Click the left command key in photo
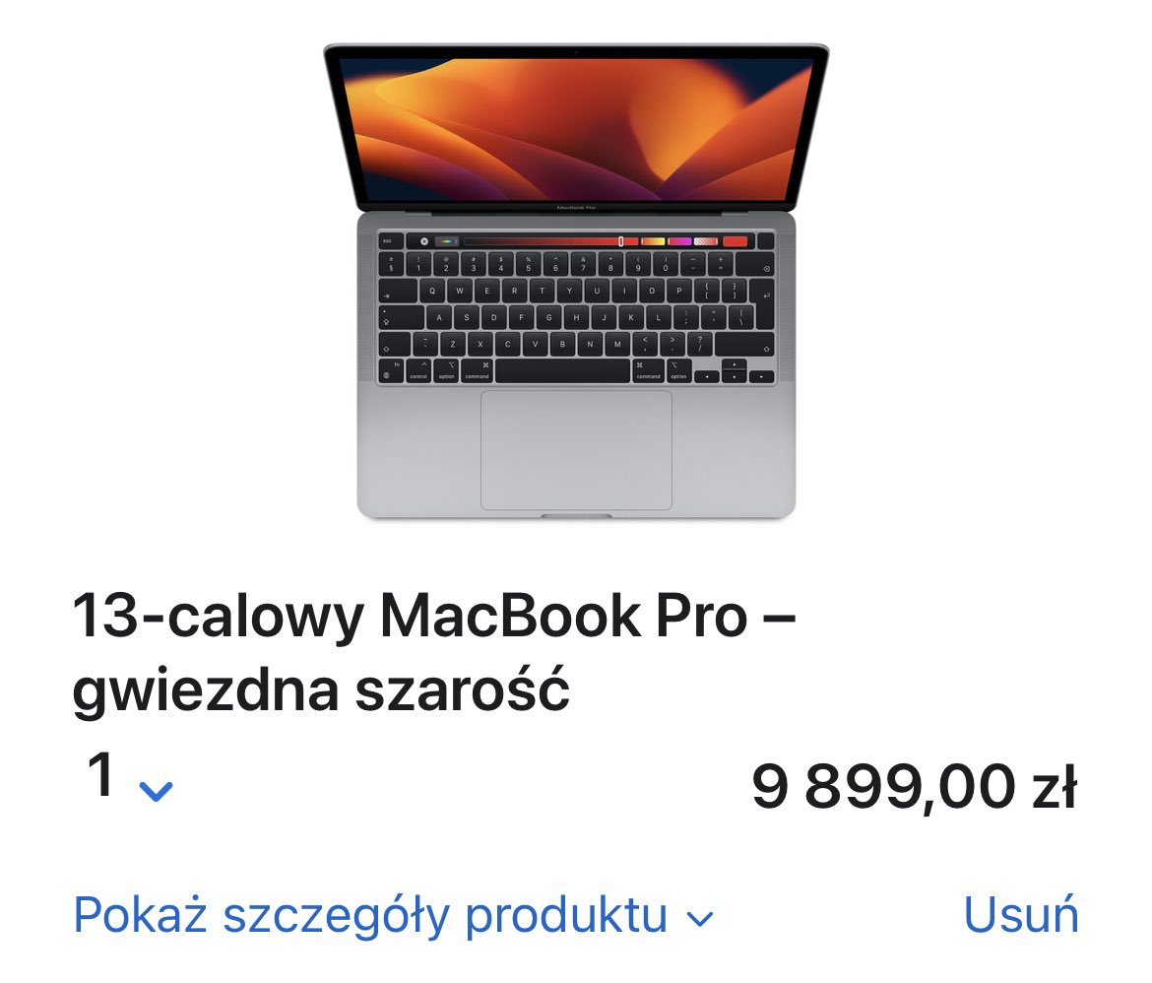 tap(477, 371)
